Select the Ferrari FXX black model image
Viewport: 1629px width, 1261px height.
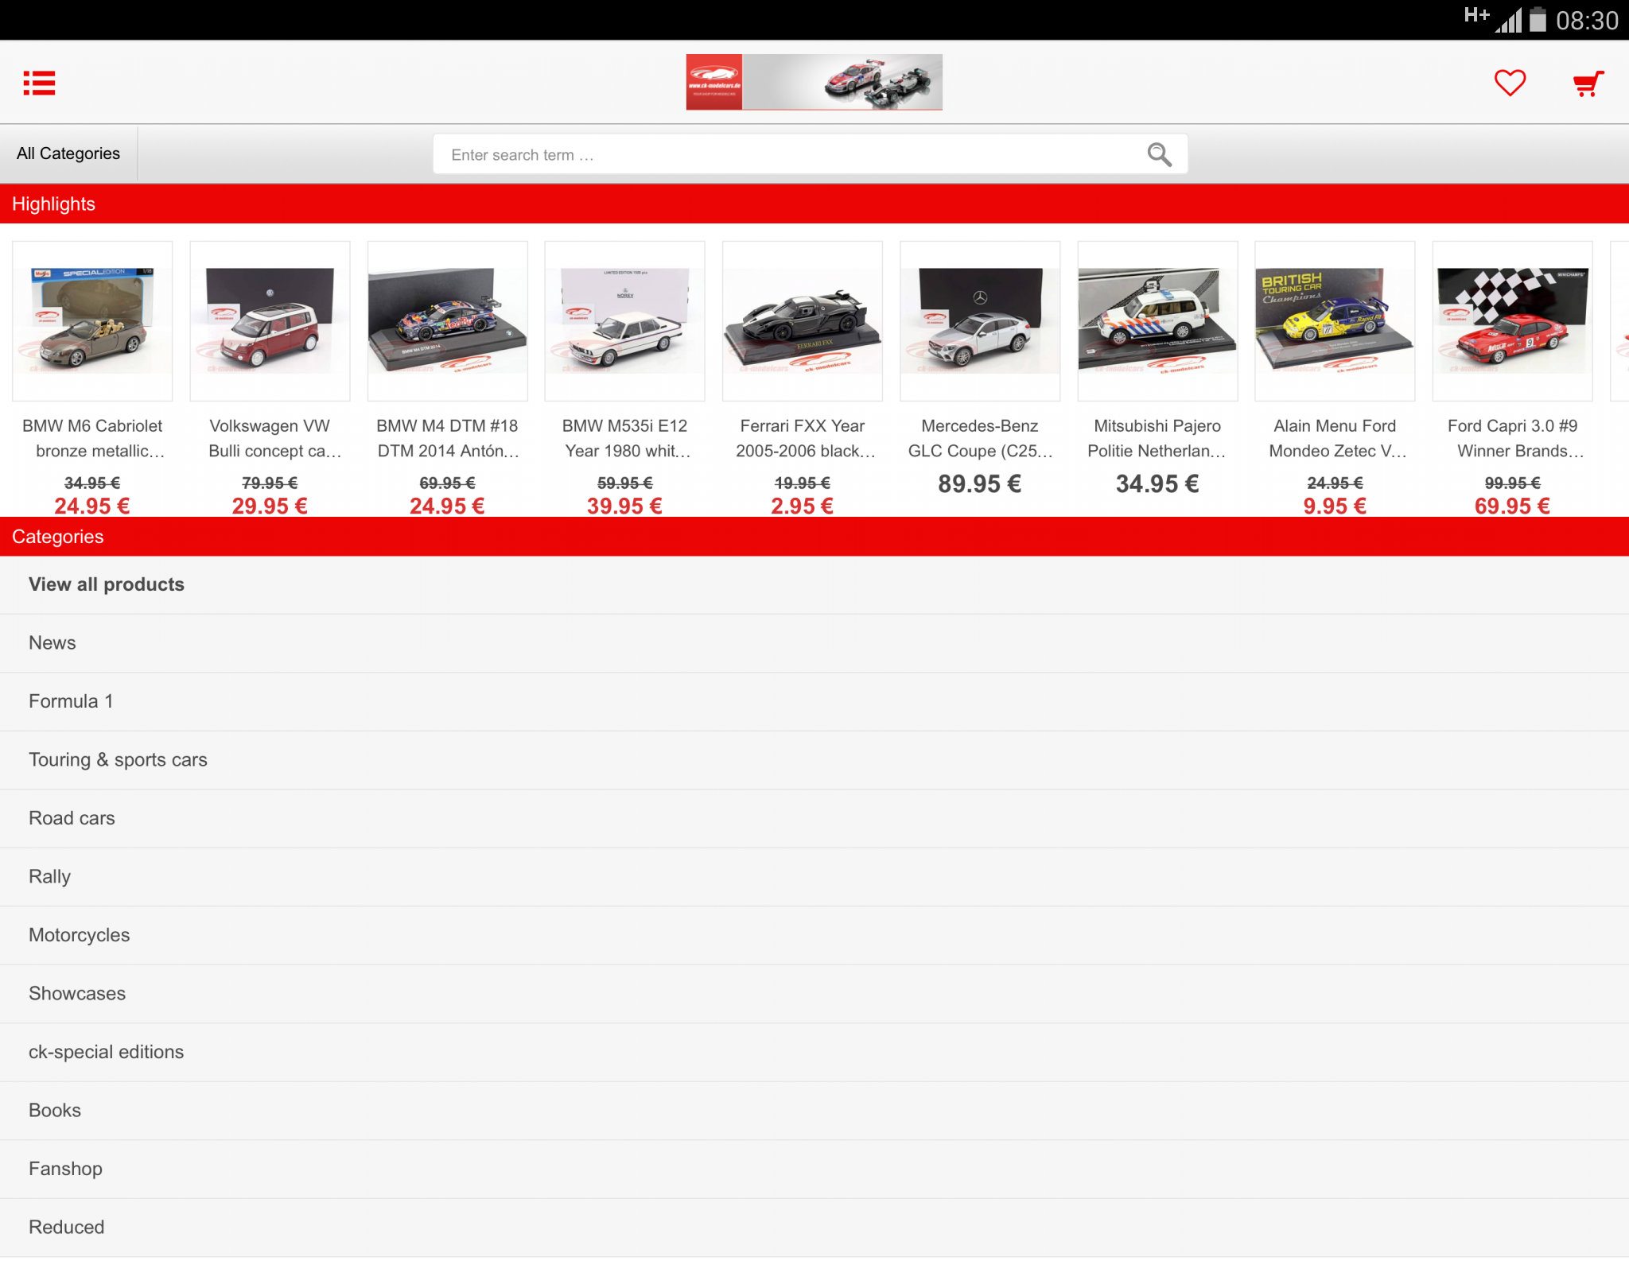click(802, 321)
